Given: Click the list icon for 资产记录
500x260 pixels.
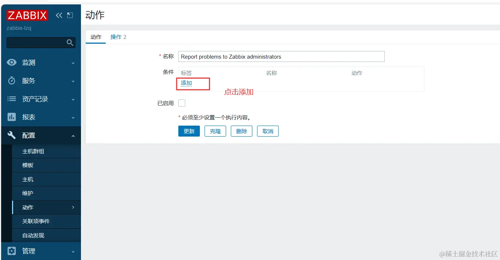Looking at the screenshot, I should (12, 99).
